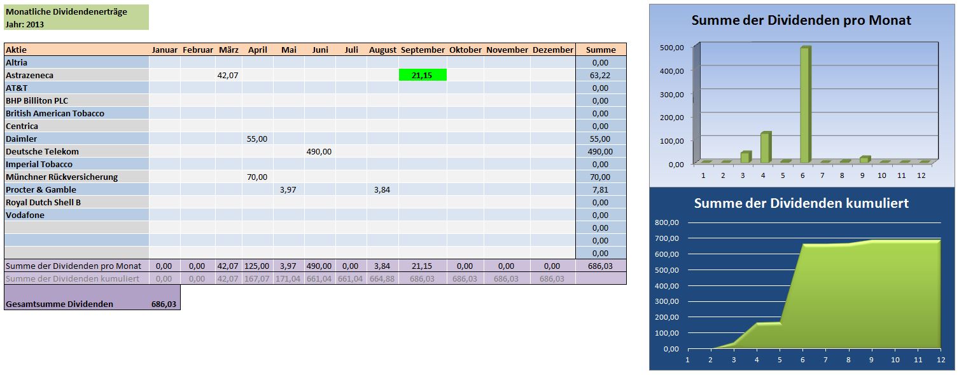
Task: Click cumulative value 171,04
Action: pyautogui.click(x=289, y=278)
